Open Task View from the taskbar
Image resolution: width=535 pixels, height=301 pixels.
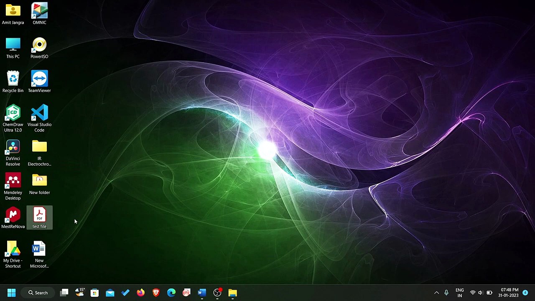tap(64, 293)
